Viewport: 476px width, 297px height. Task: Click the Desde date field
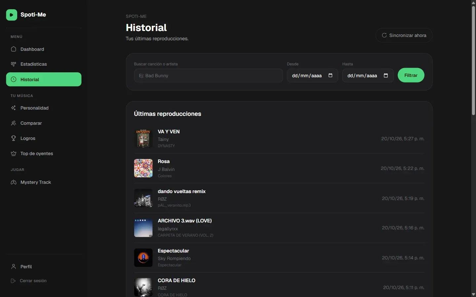[x=312, y=76]
